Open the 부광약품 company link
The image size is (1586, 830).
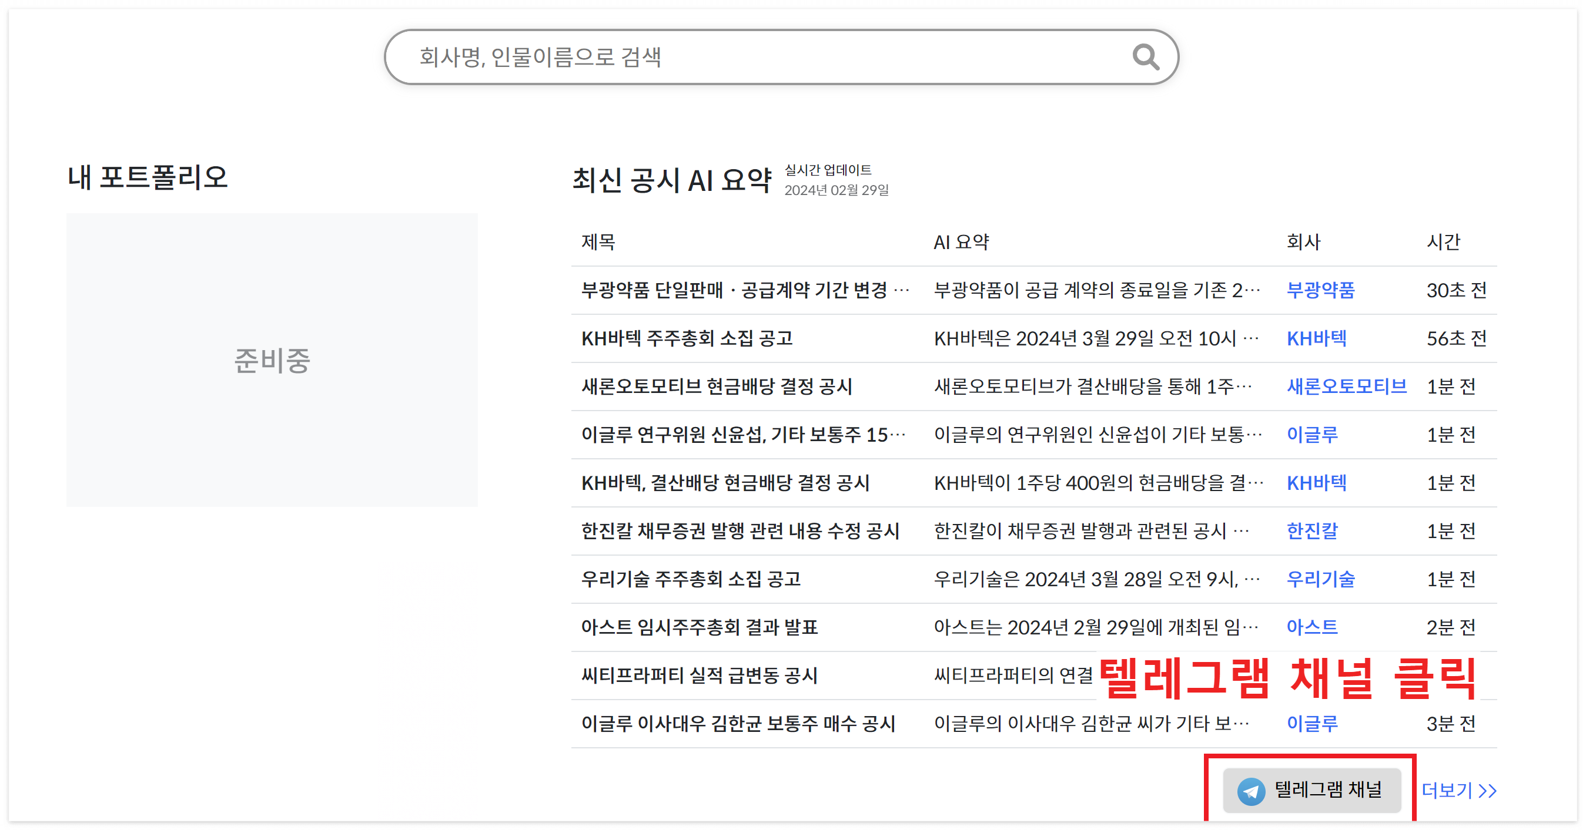(x=1321, y=290)
